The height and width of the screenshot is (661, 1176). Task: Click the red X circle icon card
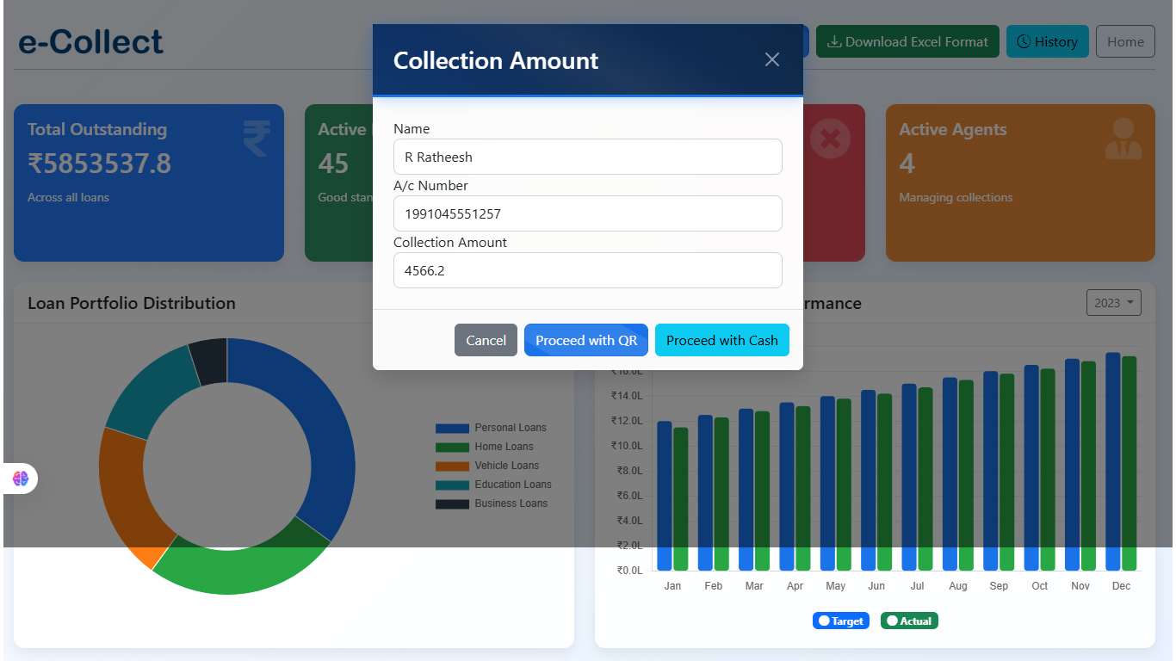tap(830, 139)
